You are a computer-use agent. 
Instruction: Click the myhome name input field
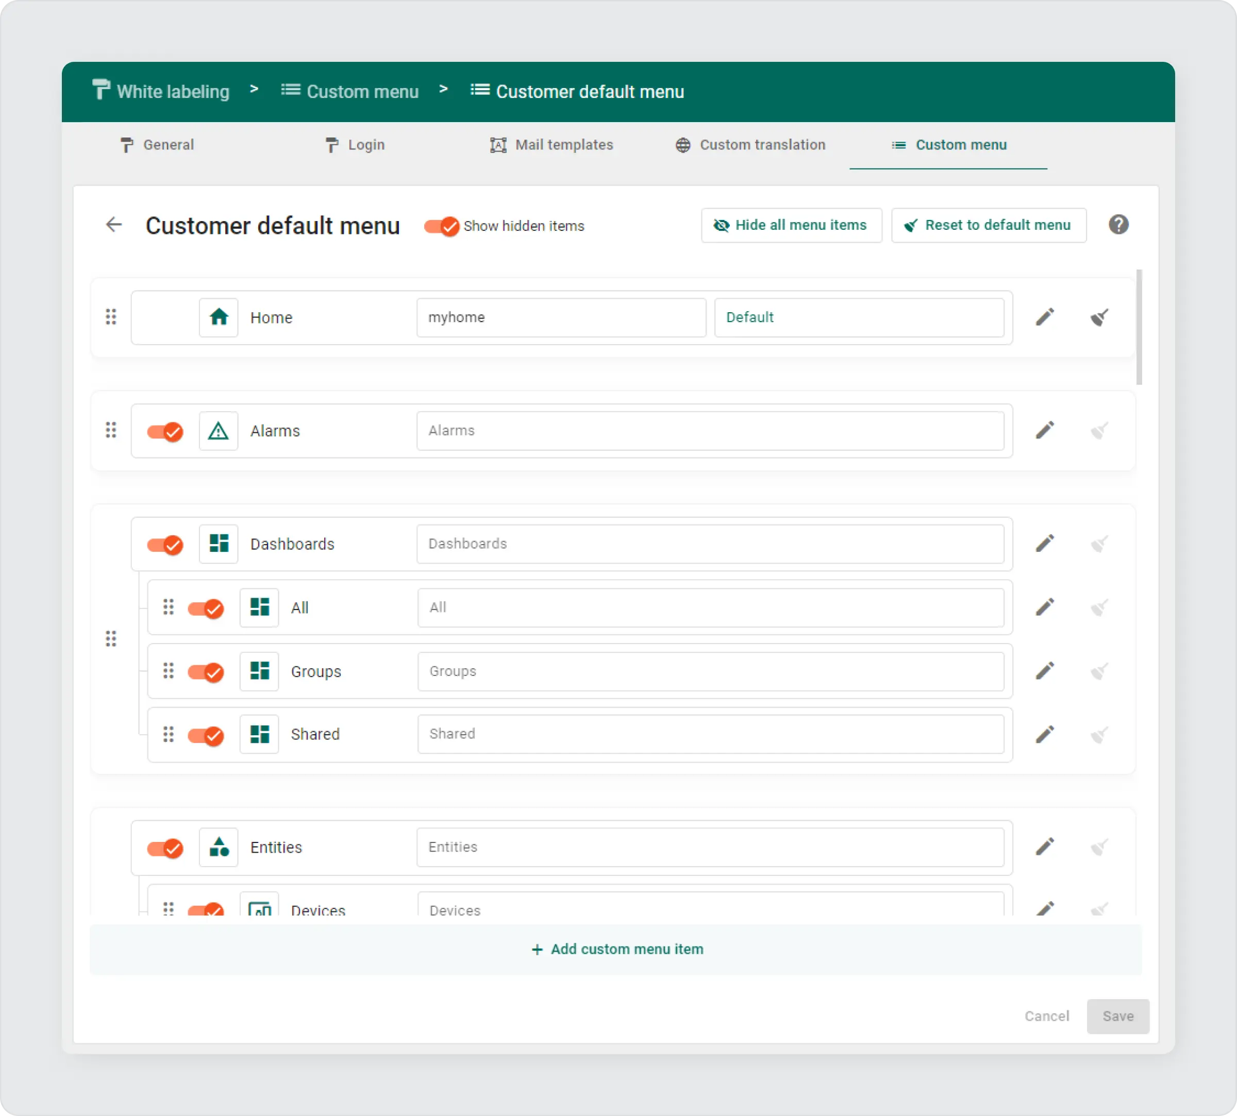561,317
